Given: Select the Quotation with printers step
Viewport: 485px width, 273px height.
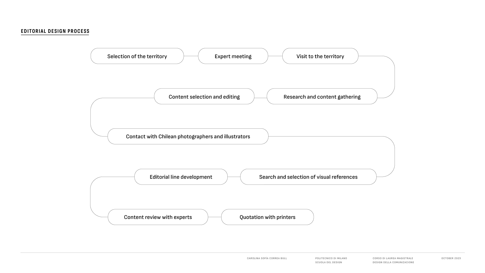Looking at the screenshot, I should (268, 217).
